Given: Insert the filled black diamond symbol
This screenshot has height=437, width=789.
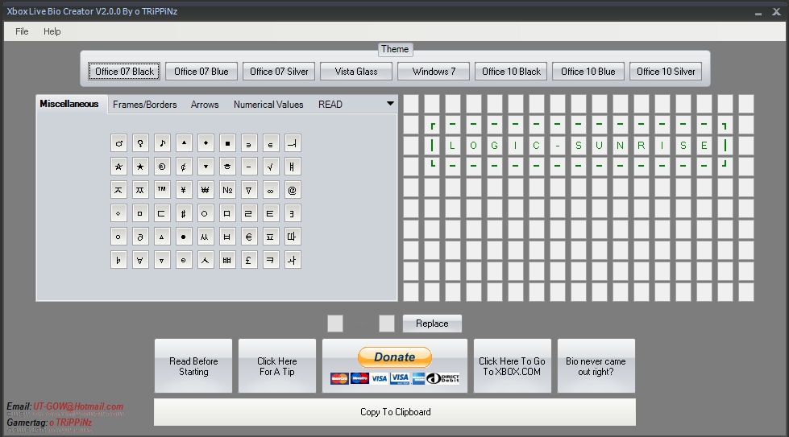Looking at the screenshot, I should point(206,143).
